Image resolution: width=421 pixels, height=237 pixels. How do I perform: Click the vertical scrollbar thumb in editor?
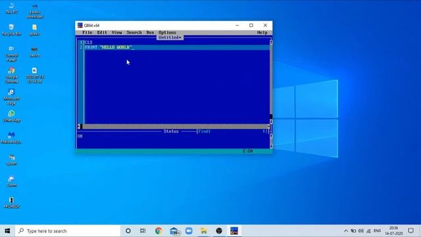click(271, 117)
